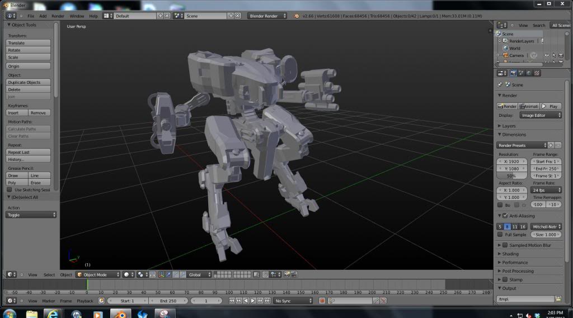This screenshot has height=318, width=573.
Task: Click the Repeat Last button
Action: pos(28,152)
